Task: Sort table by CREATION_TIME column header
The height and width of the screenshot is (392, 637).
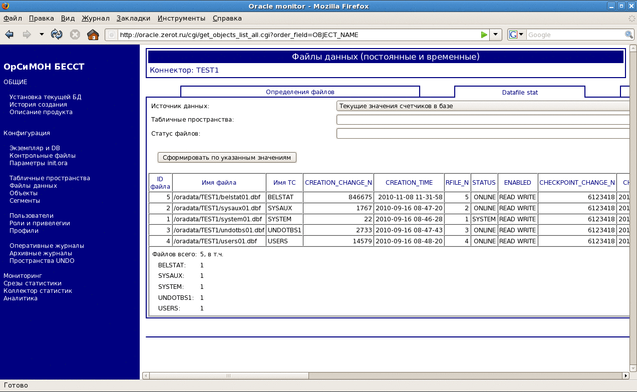Action: coord(408,183)
